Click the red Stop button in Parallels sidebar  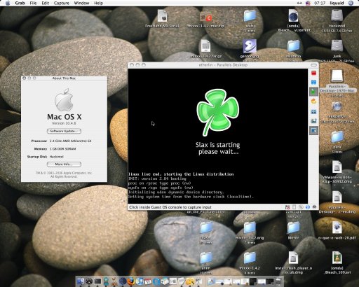[x=313, y=73]
